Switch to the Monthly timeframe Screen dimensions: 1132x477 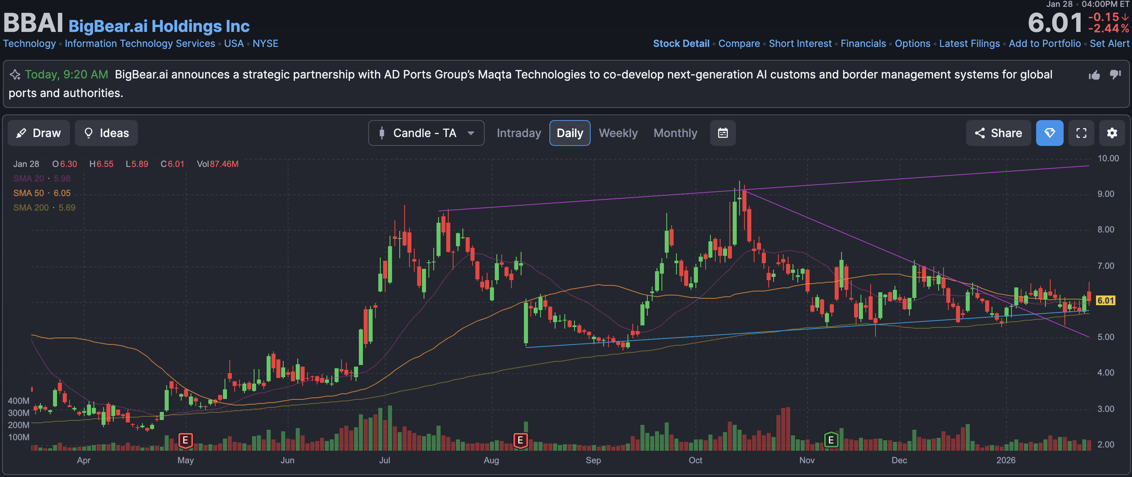coord(675,133)
